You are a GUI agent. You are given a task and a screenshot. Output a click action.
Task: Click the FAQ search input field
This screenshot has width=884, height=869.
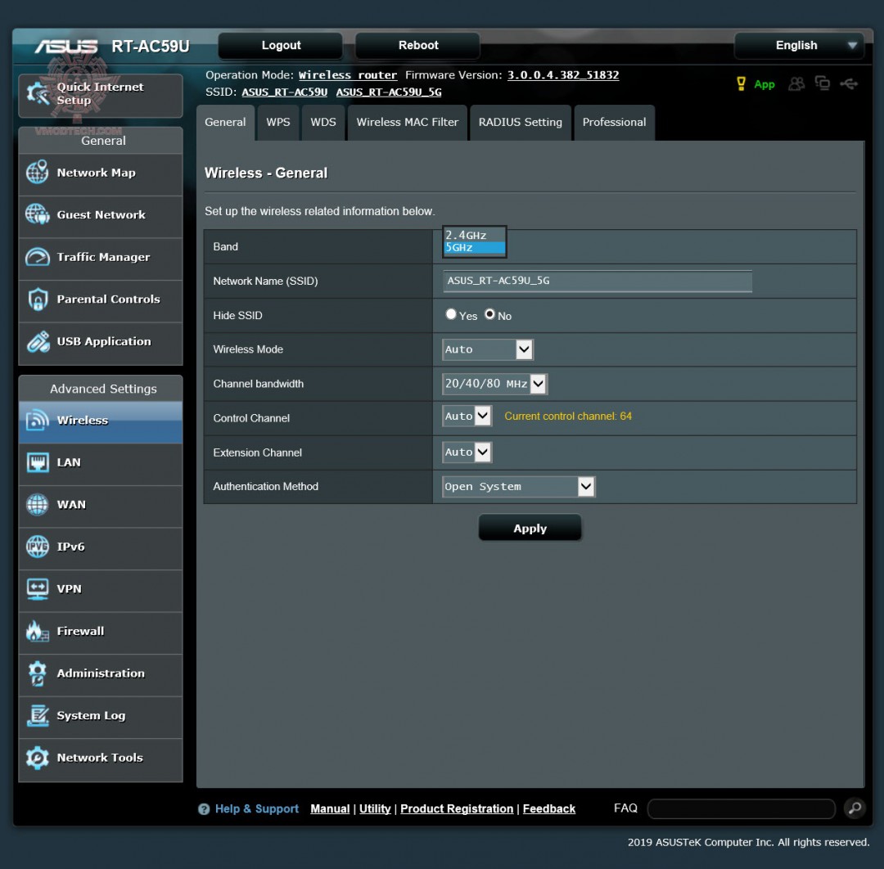click(739, 808)
